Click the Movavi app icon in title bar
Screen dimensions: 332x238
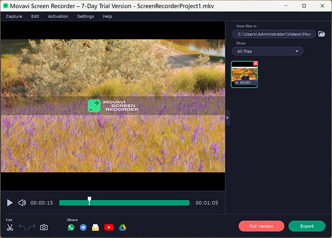click(6, 6)
